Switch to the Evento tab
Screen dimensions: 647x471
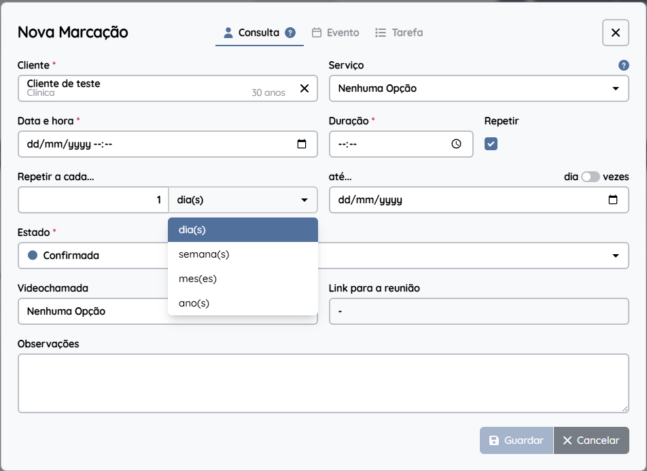coord(335,33)
